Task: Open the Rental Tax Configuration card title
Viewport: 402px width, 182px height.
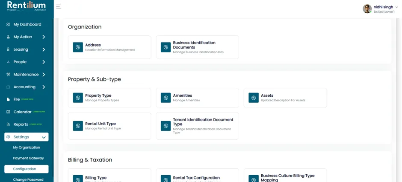Action: click(196, 178)
